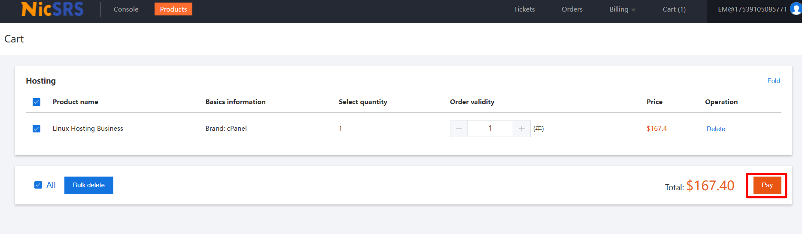Uncheck the Linux Hosting Business row checkbox

(36, 129)
